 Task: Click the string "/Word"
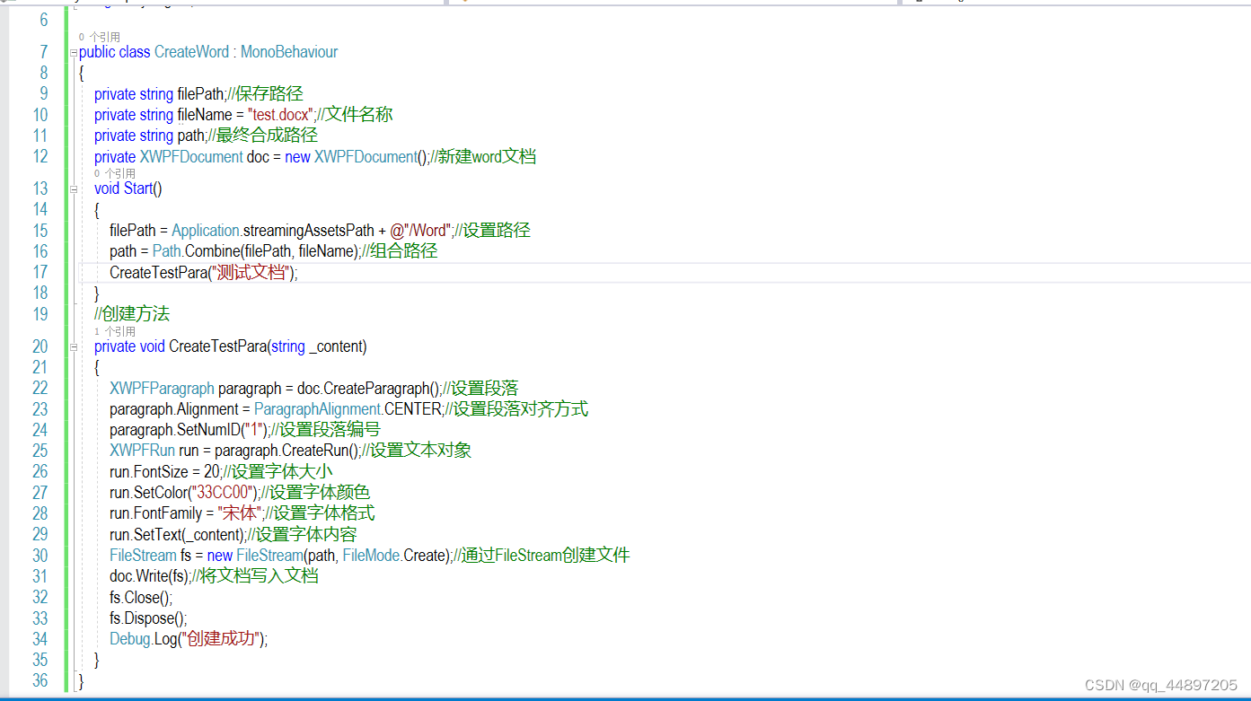418,231
